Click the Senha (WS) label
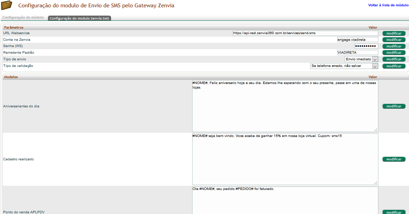 click(13, 46)
